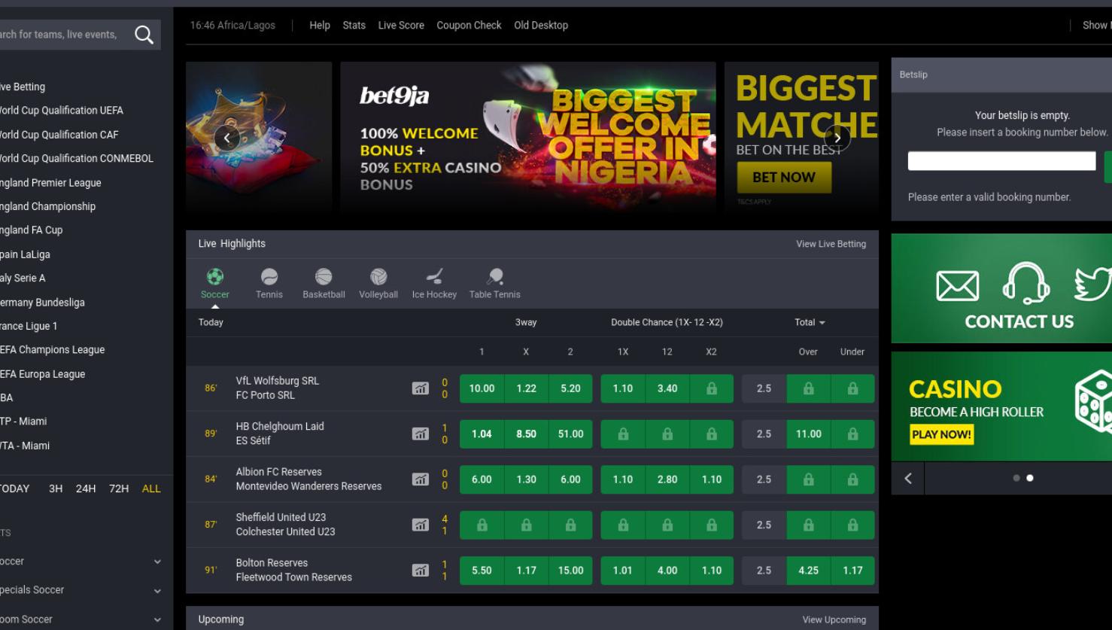
Task: Open the View Live Betting link
Action: coord(831,244)
